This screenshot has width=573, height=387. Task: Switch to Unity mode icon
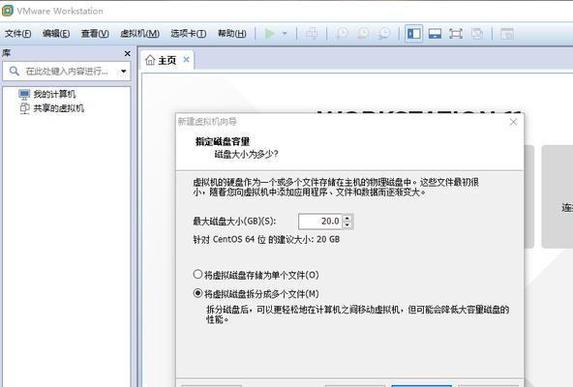pyautogui.click(x=477, y=34)
